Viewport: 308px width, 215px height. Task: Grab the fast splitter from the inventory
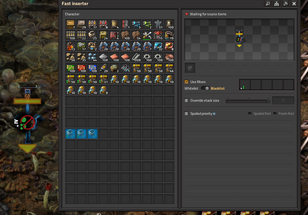[126, 24]
